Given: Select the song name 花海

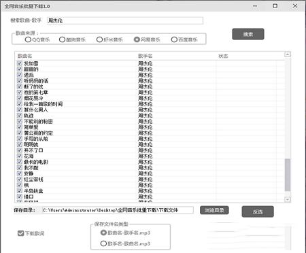Looking at the screenshot, I should pyautogui.click(x=29, y=156).
